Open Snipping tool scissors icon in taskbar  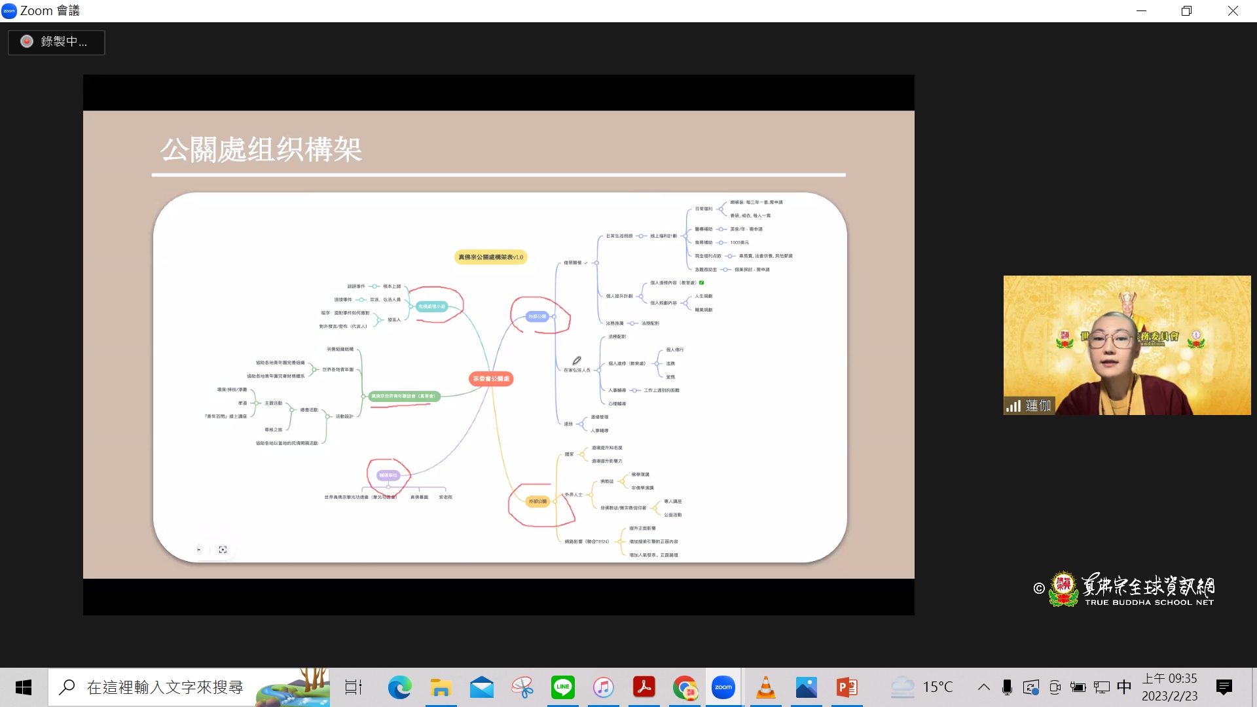pyautogui.click(x=522, y=687)
